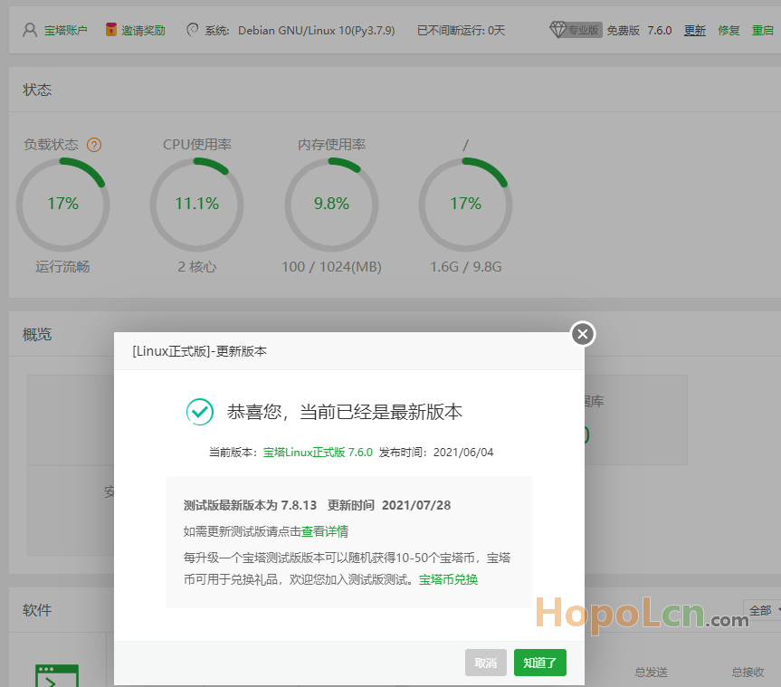The height and width of the screenshot is (687, 781).
Task: Click the 测试版最新版本为 7.8.13 text
Action: pyautogui.click(x=250, y=505)
